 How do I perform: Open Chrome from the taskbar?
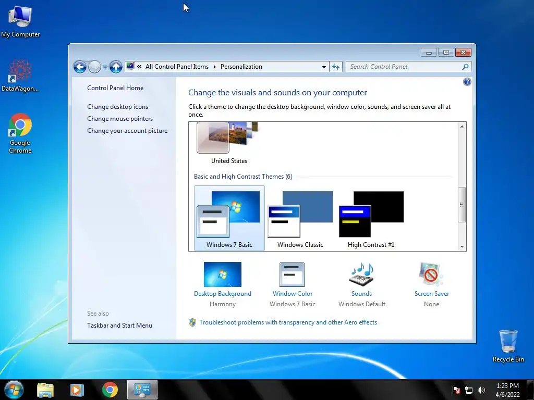[x=110, y=390]
